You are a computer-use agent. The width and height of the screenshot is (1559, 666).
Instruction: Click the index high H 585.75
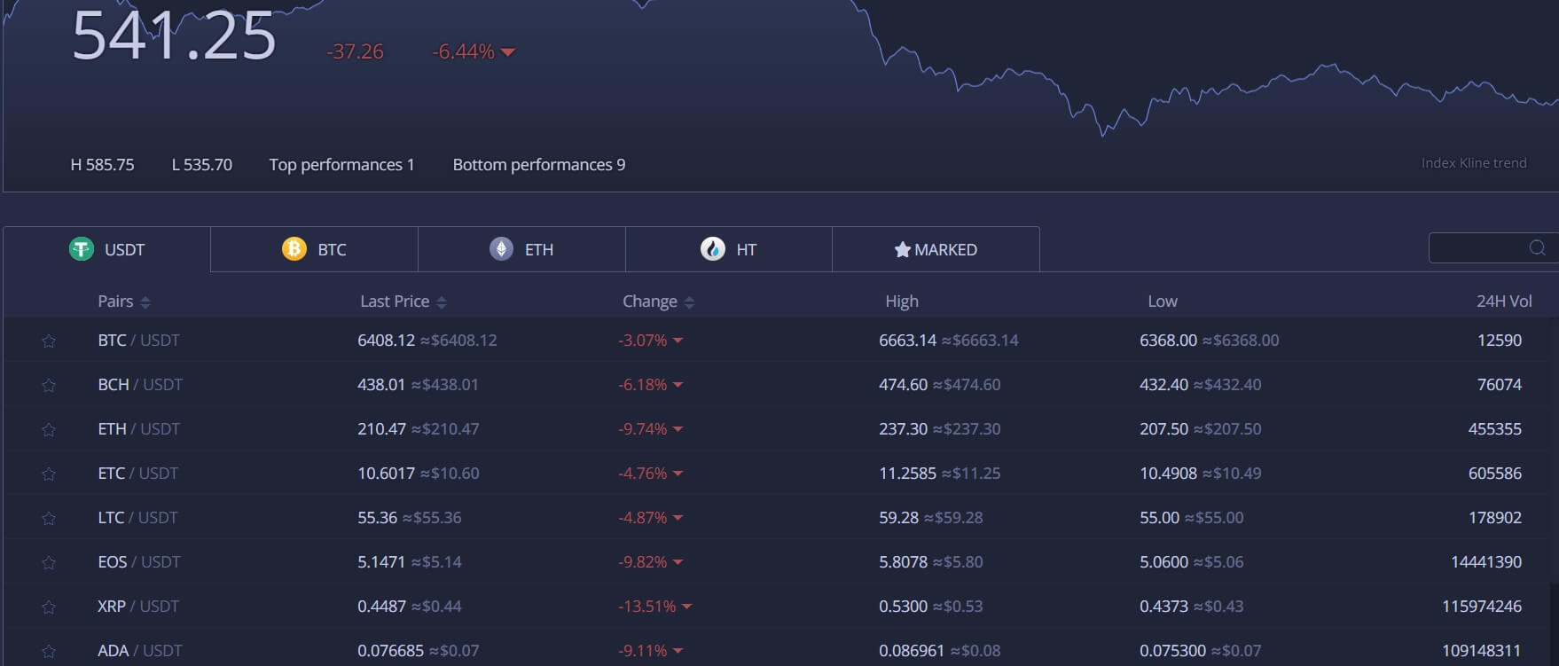(x=102, y=165)
